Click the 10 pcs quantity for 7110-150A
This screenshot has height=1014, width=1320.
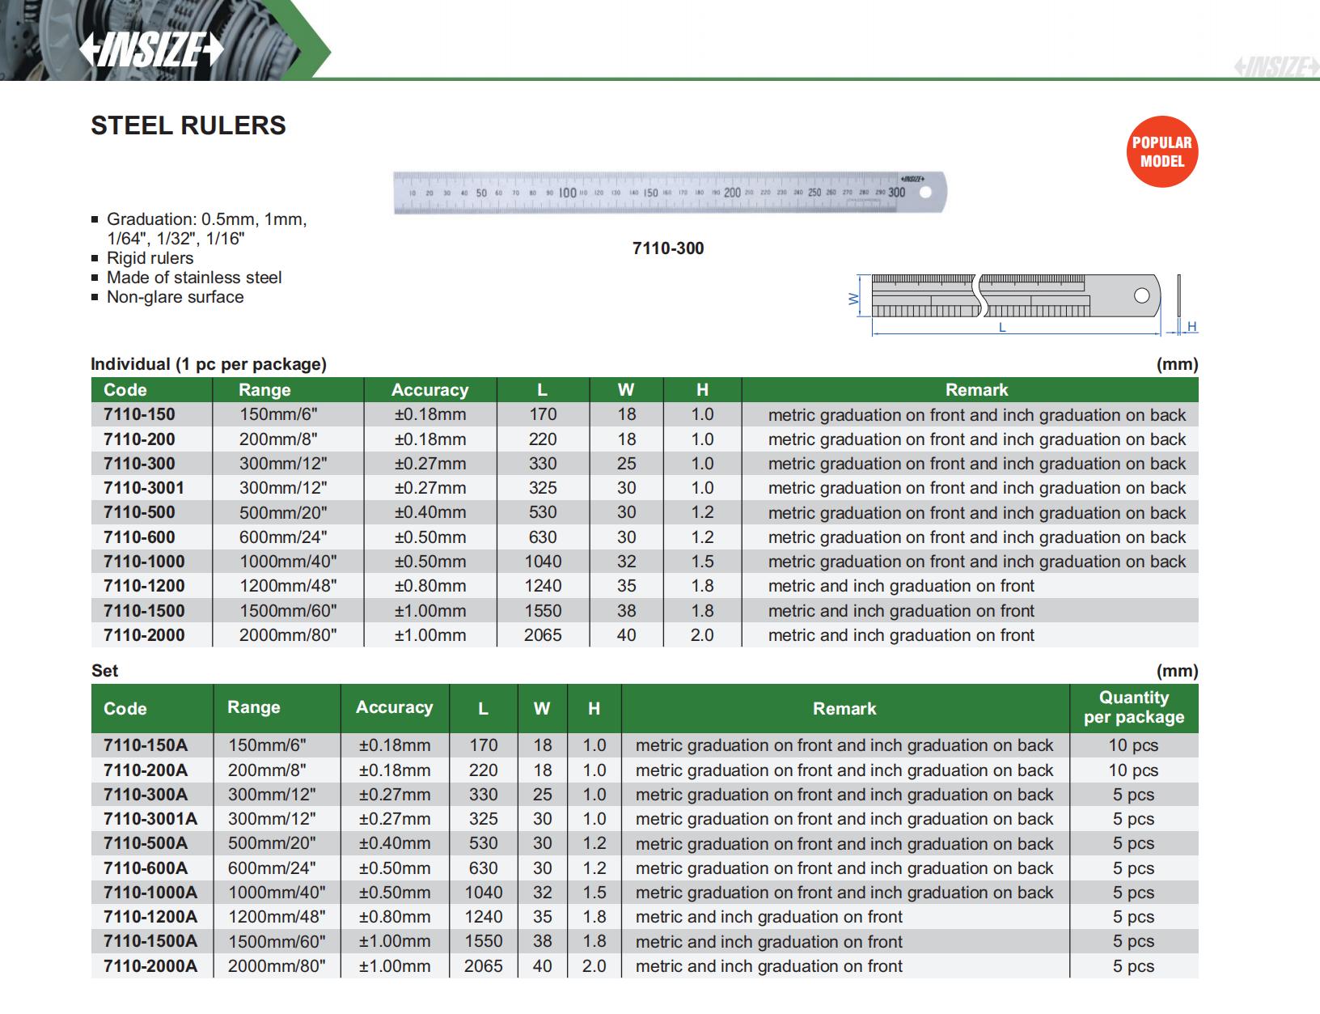[x=1133, y=745]
